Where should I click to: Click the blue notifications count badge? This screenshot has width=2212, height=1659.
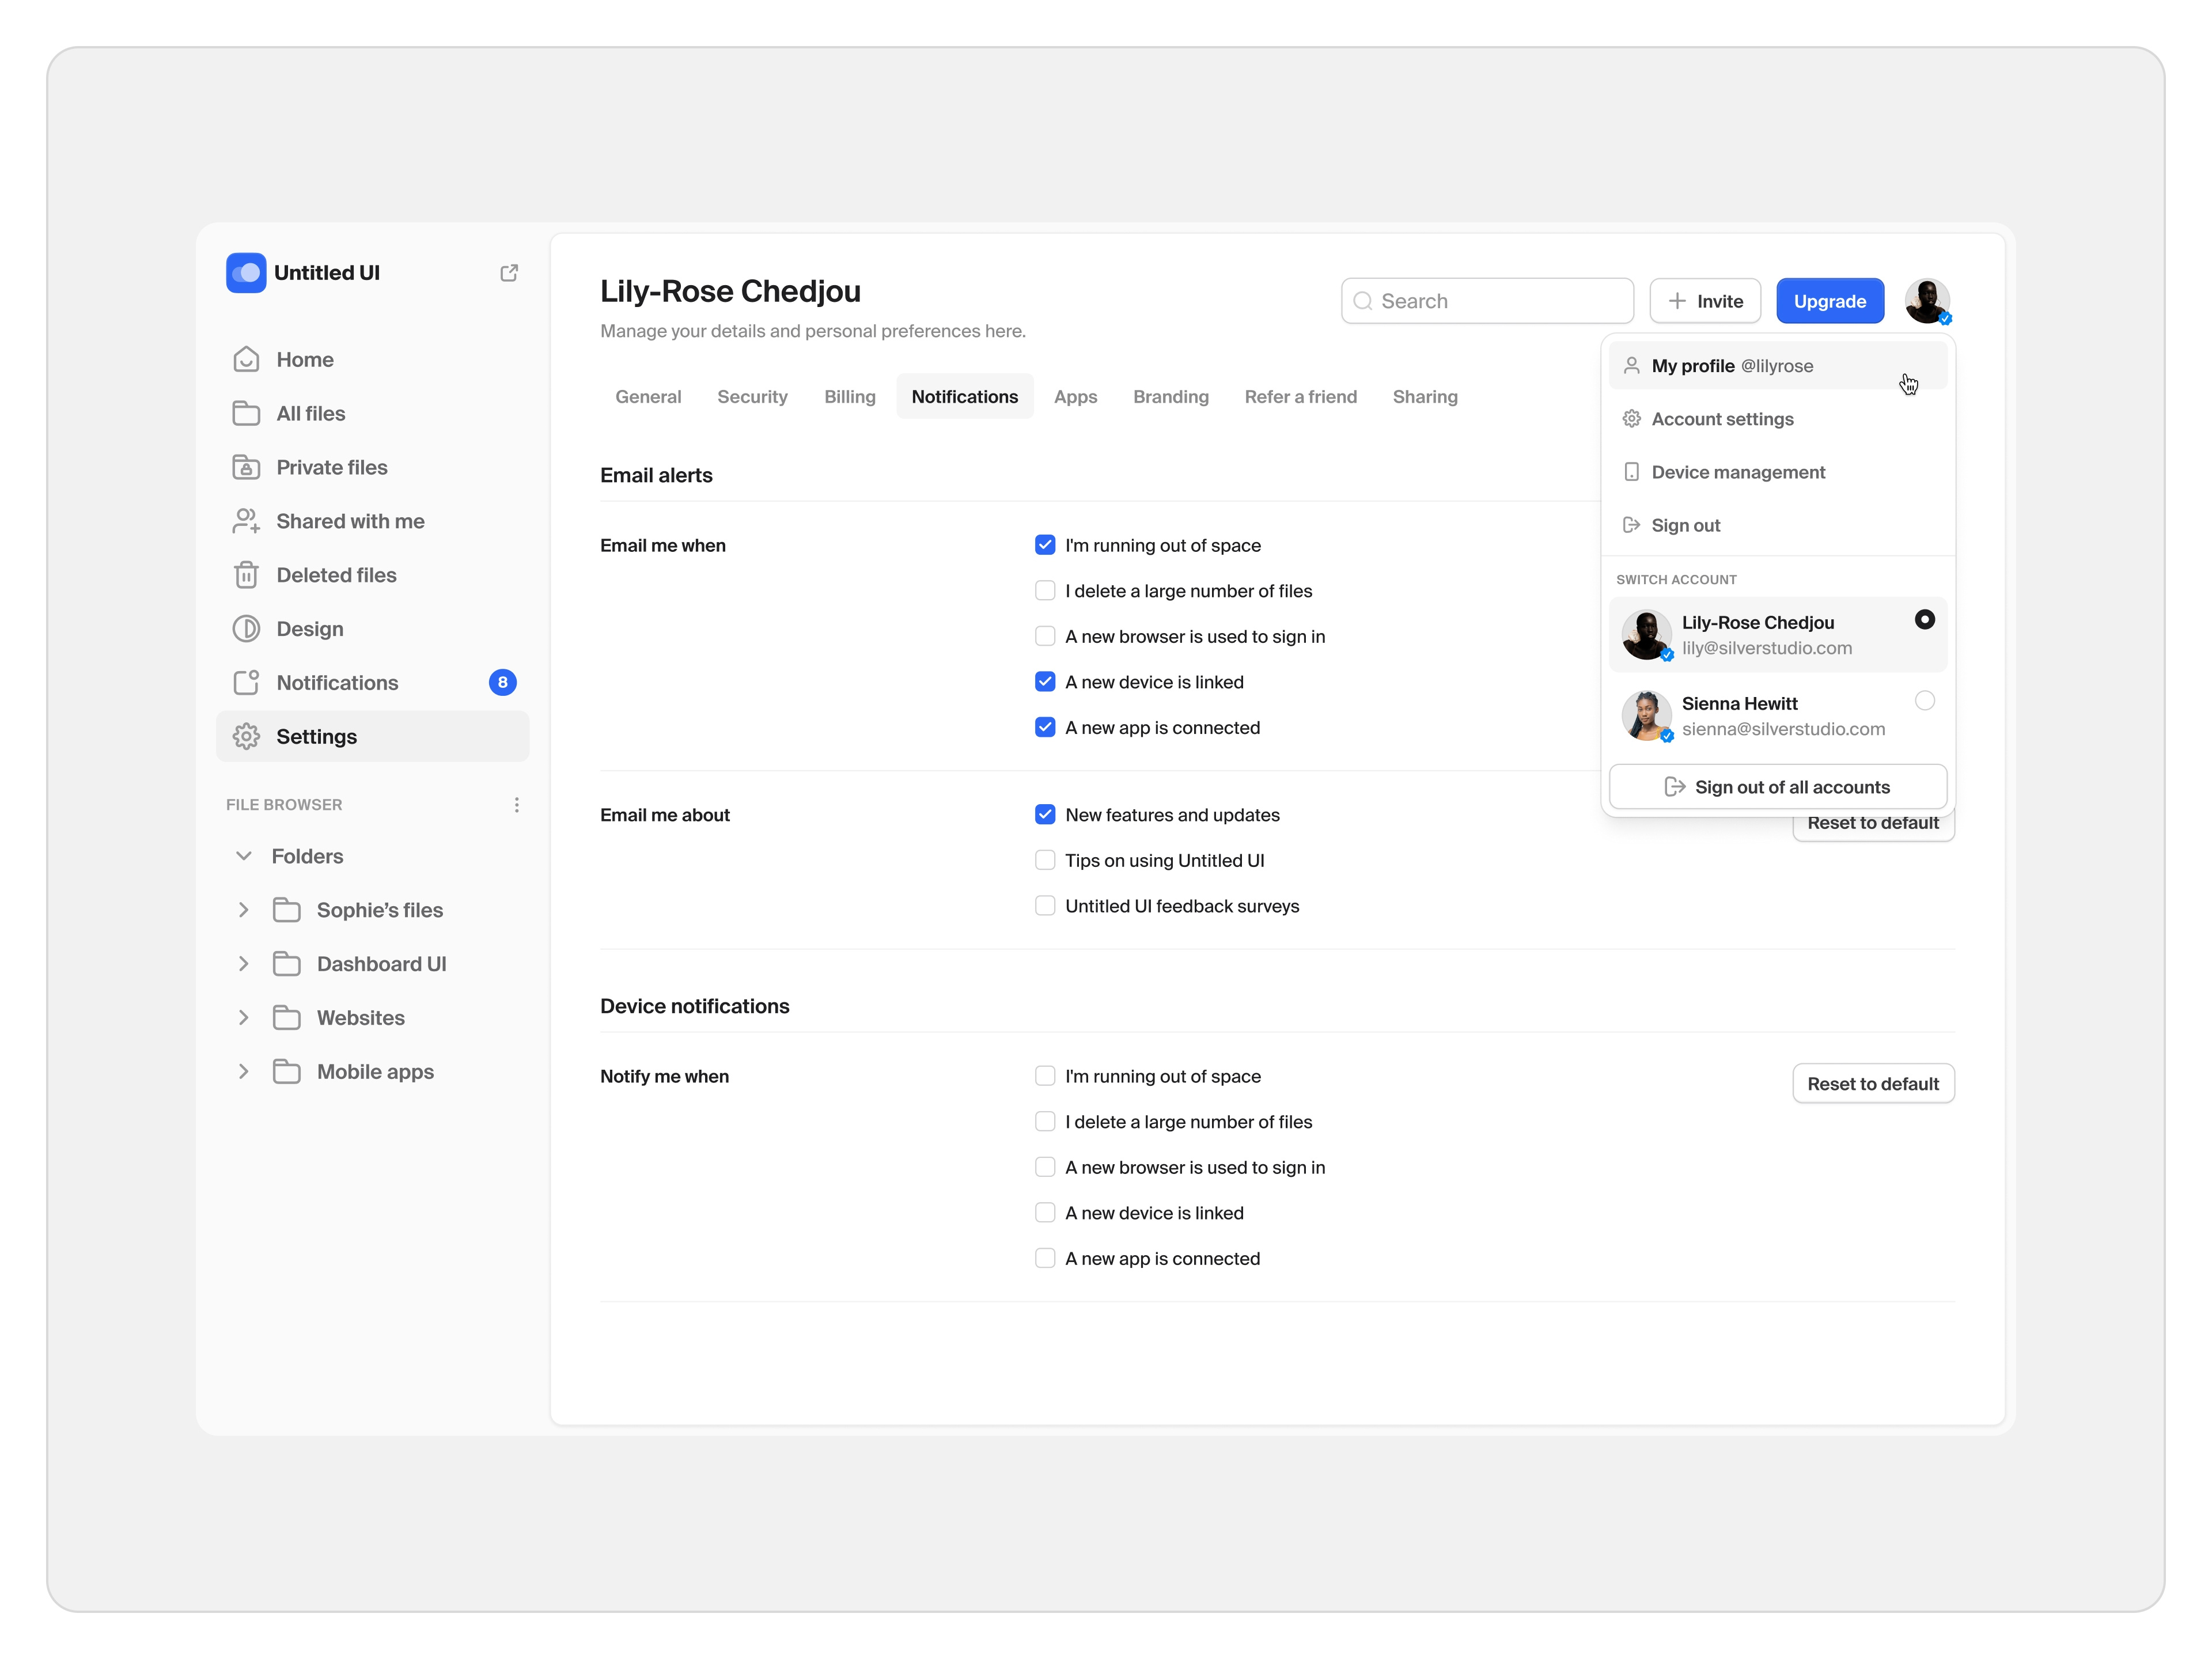click(x=502, y=683)
